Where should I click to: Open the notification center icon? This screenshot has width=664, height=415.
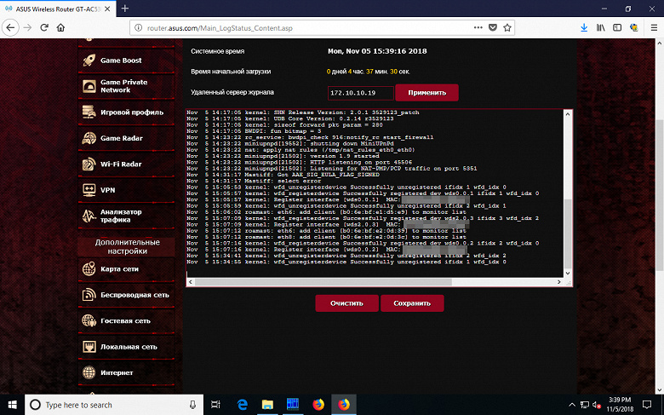coord(647,405)
